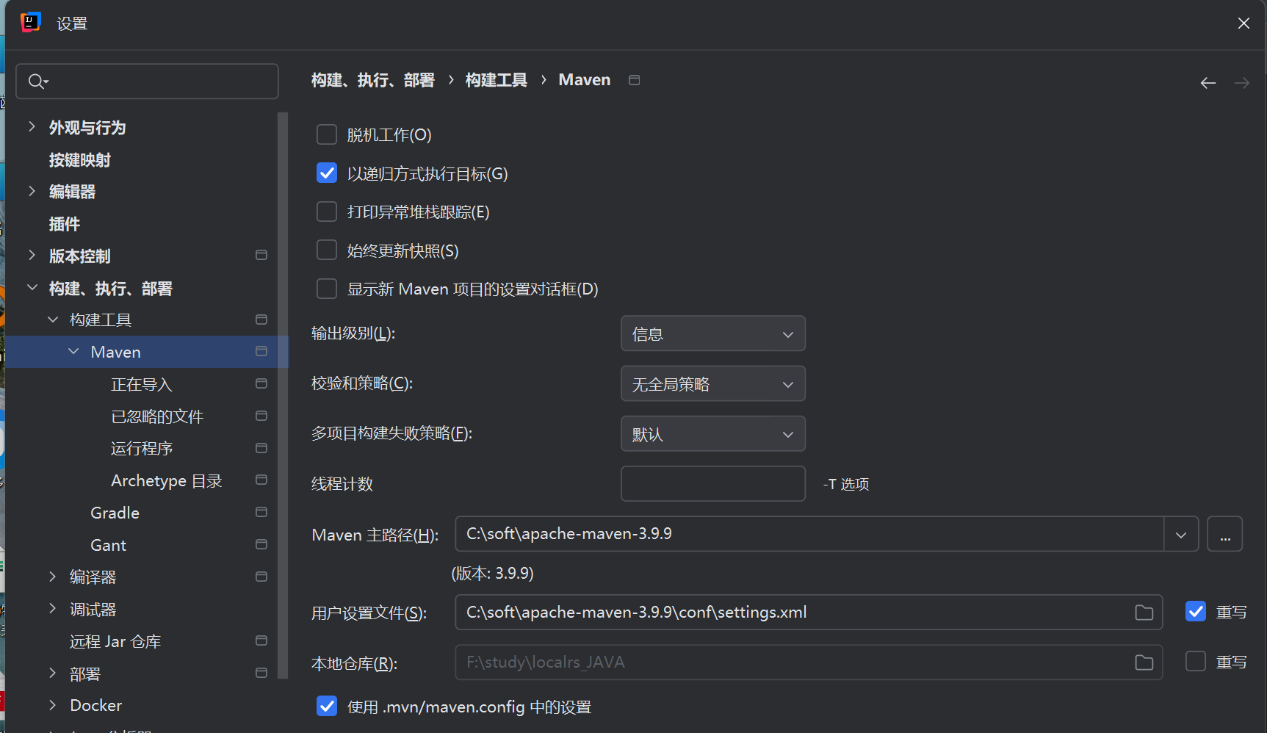Click the IntelliJ IDEA logo in title bar

click(30, 23)
